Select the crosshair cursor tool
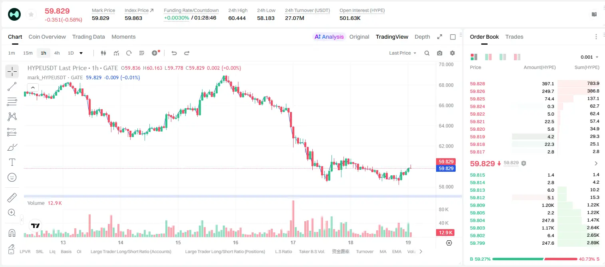Image resolution: width=605 pixels, height=267 pixels. (x=12, y=71)
